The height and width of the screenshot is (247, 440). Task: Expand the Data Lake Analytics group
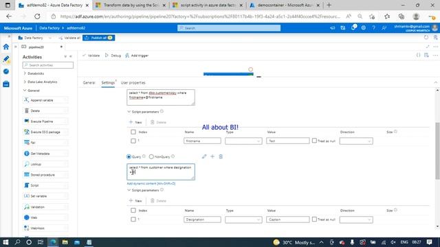click(41, 82)
